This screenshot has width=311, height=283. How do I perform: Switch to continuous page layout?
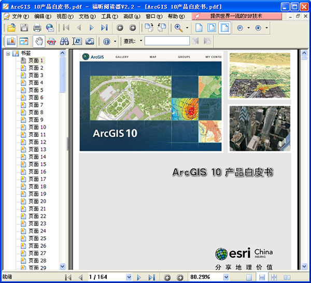[x=262, y=277]
